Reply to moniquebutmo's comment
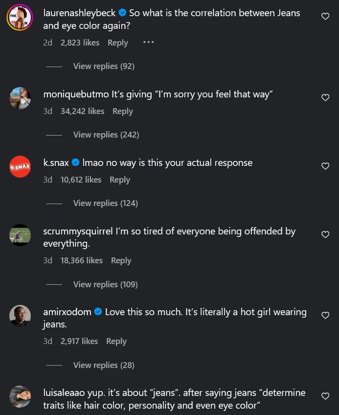 pyautogui.click(x=122, y=111)
